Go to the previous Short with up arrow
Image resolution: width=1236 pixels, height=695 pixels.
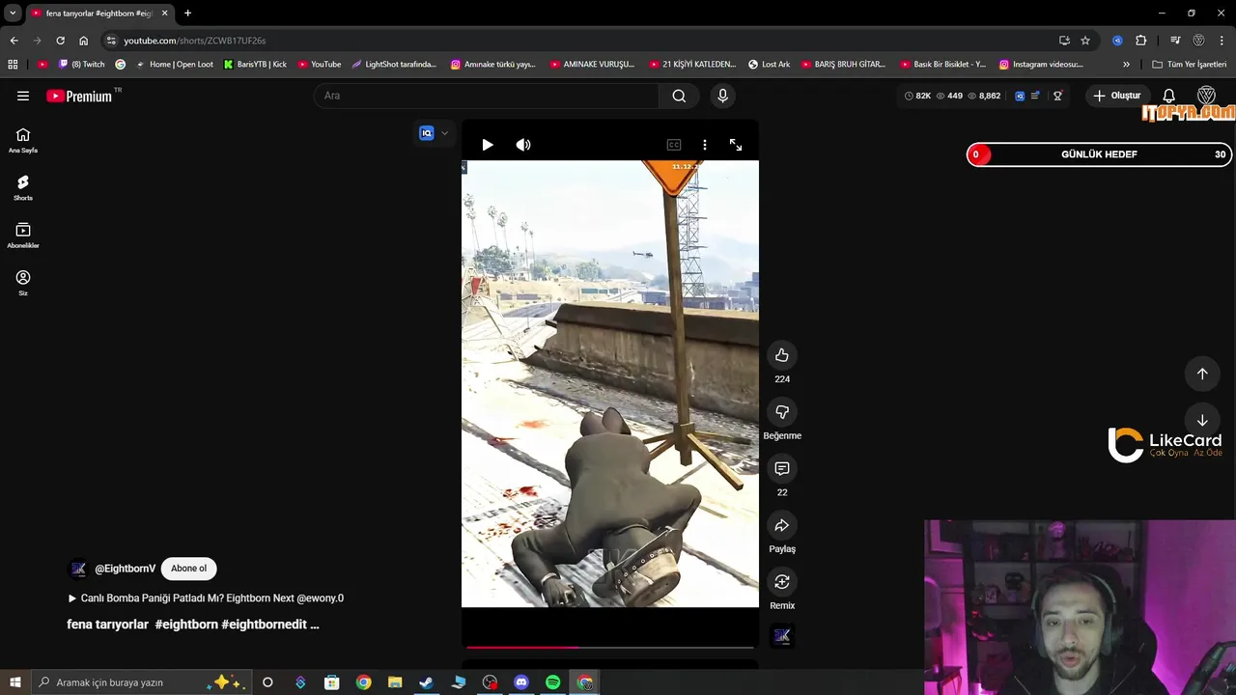1202,374
